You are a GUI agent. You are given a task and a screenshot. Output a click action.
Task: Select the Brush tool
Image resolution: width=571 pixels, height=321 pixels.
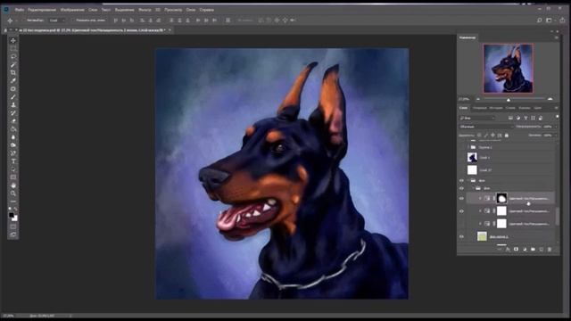(x=13, y=97)
